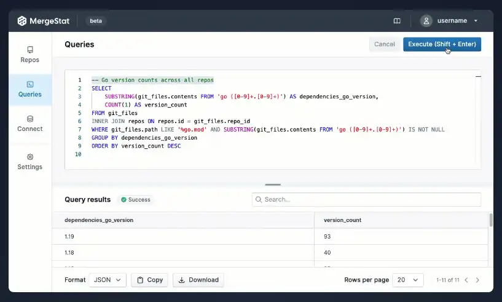
Task: Click the 'Go version counts' comment line
Action: point(152,80)
